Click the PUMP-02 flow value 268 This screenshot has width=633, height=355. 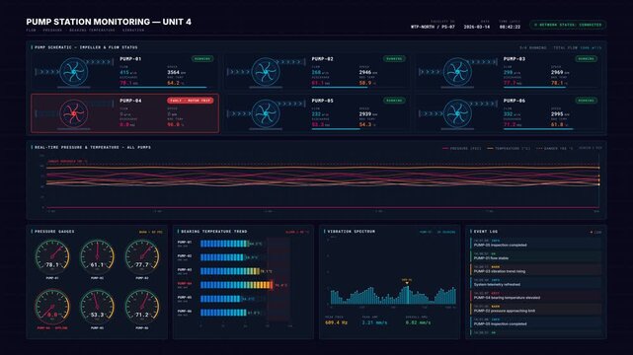click(316, 73)
